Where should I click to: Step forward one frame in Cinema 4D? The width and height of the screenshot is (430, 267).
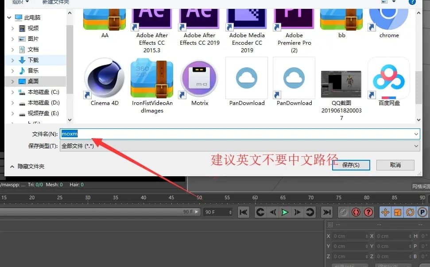pyautogui.click(x=297, y=212)
